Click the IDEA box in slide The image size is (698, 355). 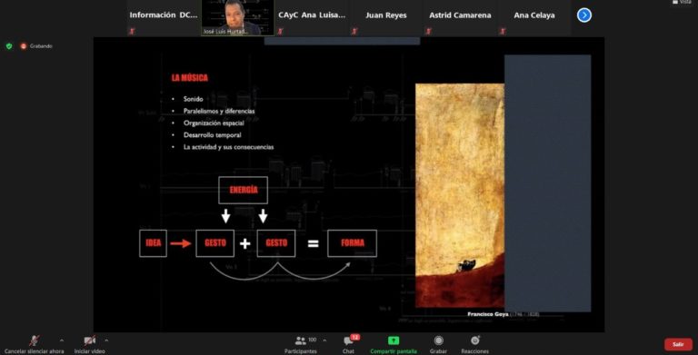coord(153,243)
